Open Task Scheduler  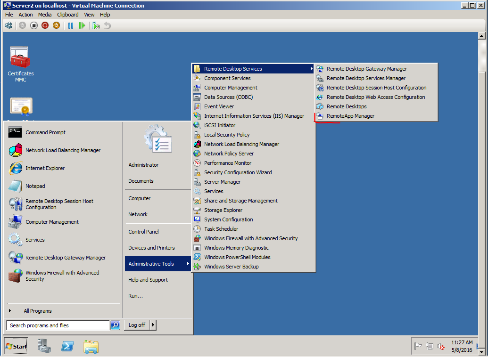point(253,229)
